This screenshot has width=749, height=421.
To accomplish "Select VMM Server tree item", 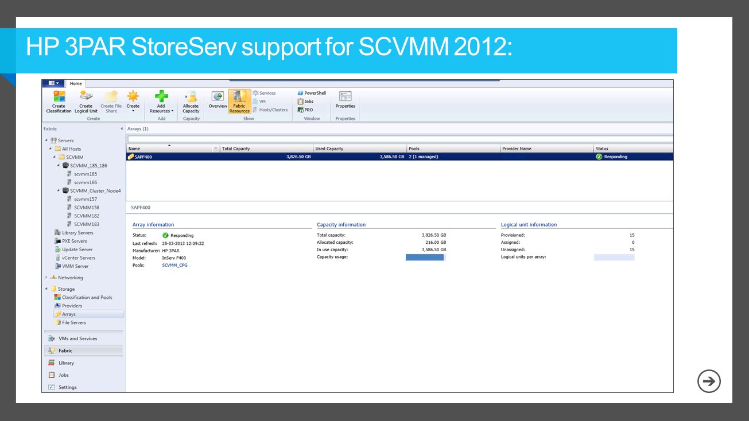I will pos(71,266).
